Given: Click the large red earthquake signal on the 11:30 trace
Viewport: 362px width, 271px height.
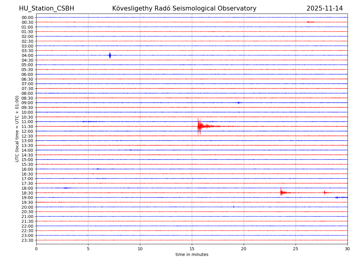Looking at the screenshot, I should tap(200, 126).
